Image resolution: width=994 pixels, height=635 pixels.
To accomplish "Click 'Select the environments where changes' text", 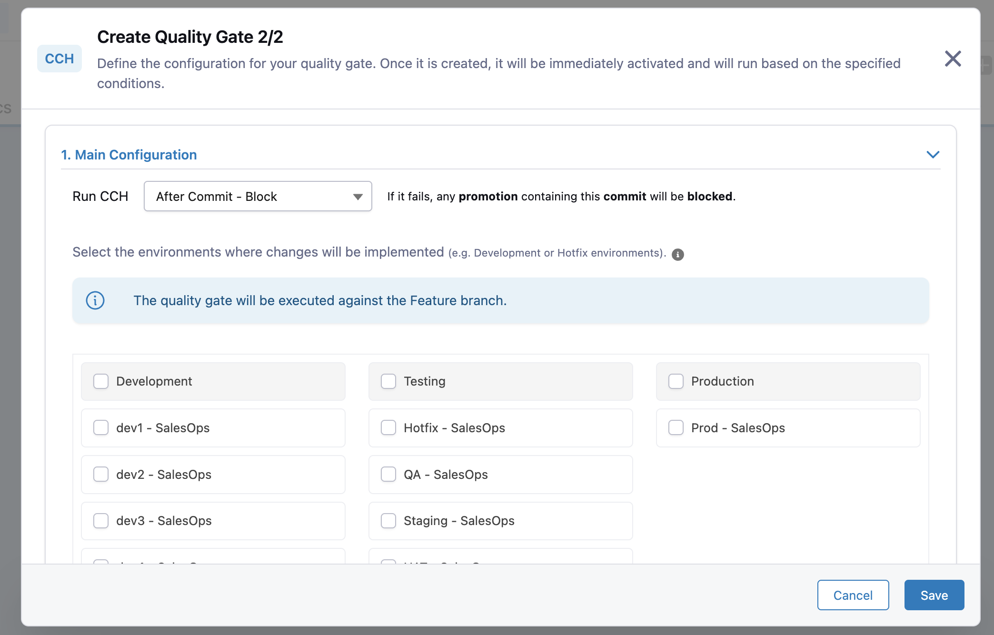I will [x=369, y=252].
